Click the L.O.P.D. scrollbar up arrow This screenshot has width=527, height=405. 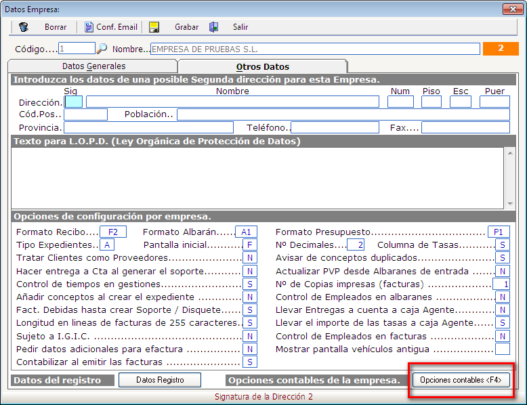(x=510, y=153)
